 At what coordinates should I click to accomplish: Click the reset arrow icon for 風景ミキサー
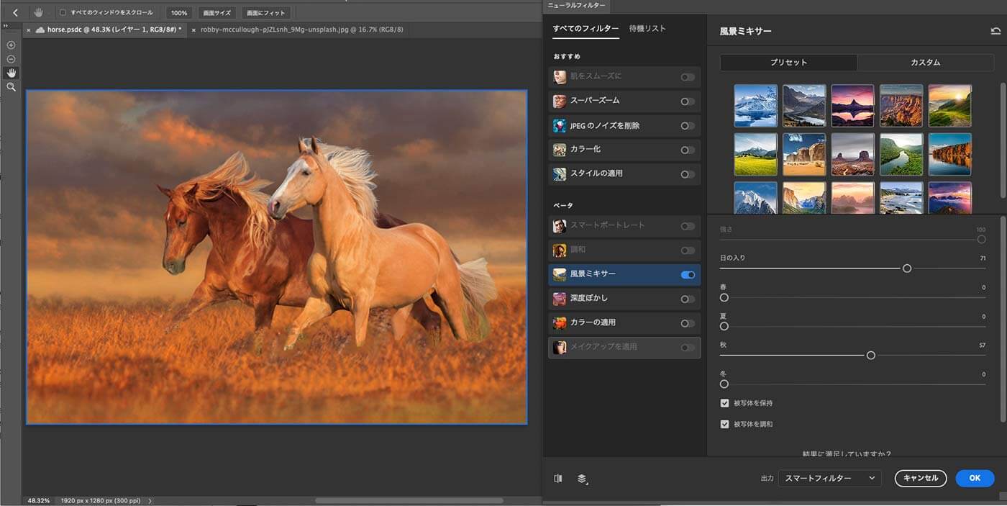(x=995, y=31)
